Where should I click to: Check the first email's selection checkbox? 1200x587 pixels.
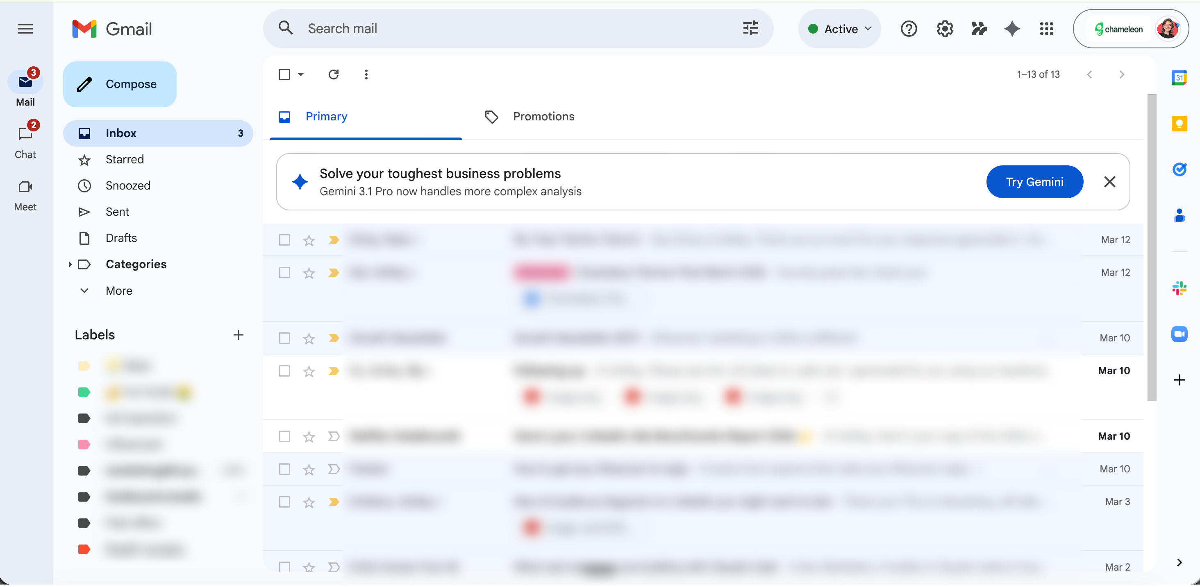click(284, 240)
